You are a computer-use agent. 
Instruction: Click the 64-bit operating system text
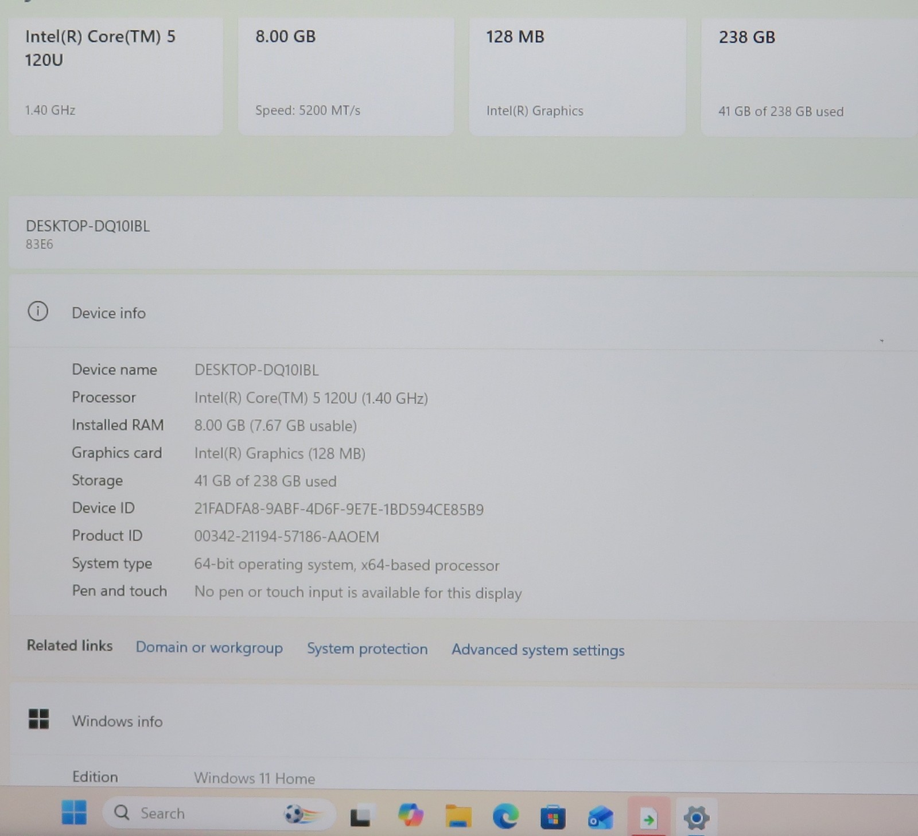347,565
